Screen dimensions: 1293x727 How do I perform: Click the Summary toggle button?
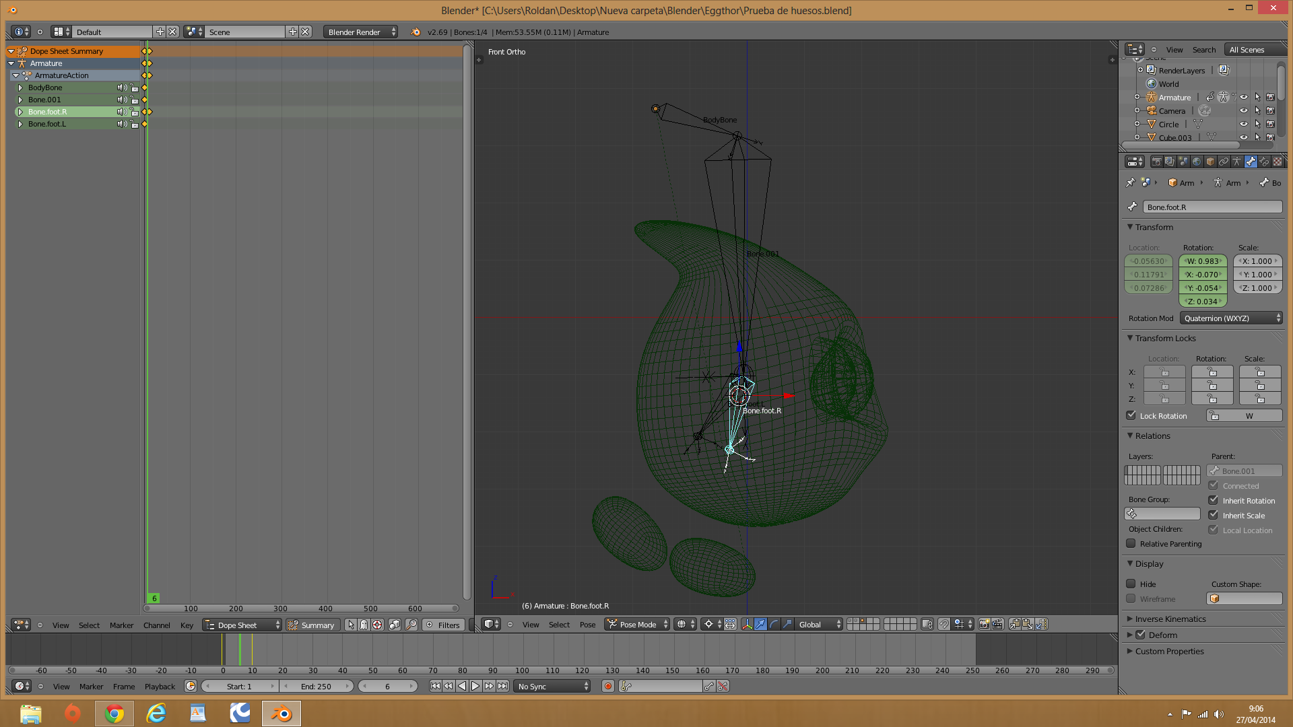(312, 625)
